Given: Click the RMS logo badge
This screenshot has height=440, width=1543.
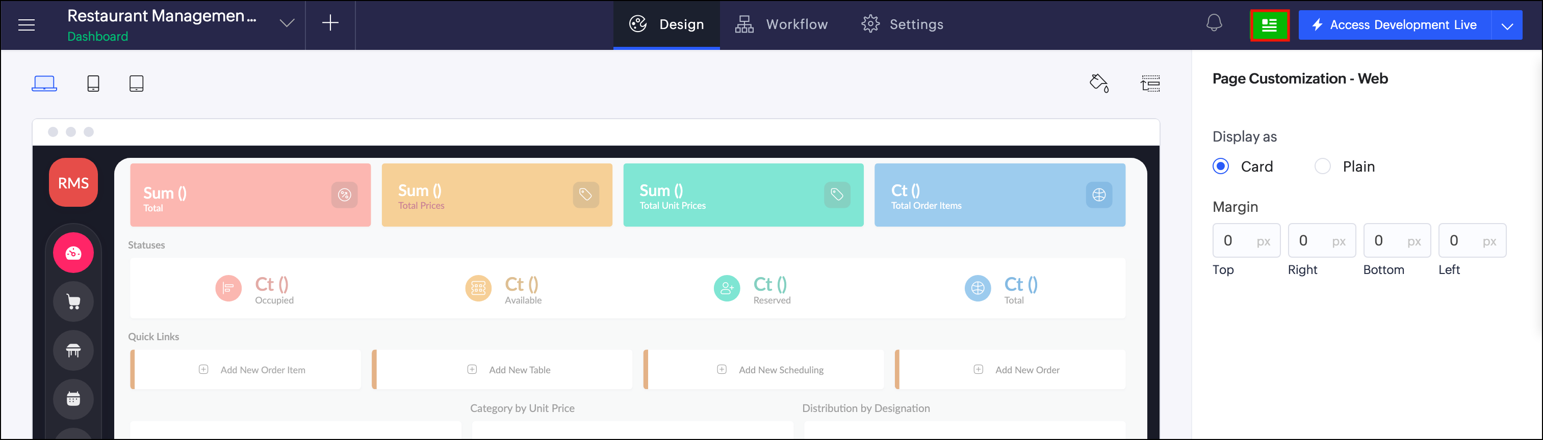Looking at the screenshot, I should (x=73, y=182).
